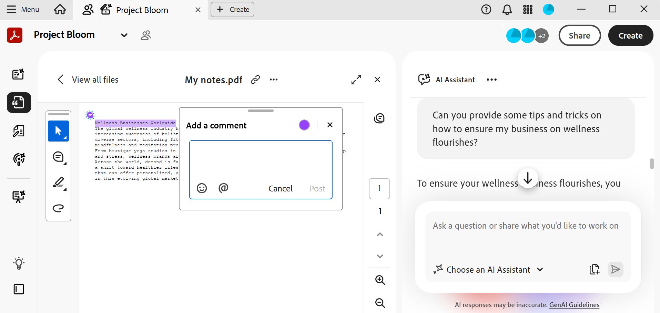Screen dimensions: 660x313
Task: Open collaborators icon beside project title
Action: coord(146,35)
